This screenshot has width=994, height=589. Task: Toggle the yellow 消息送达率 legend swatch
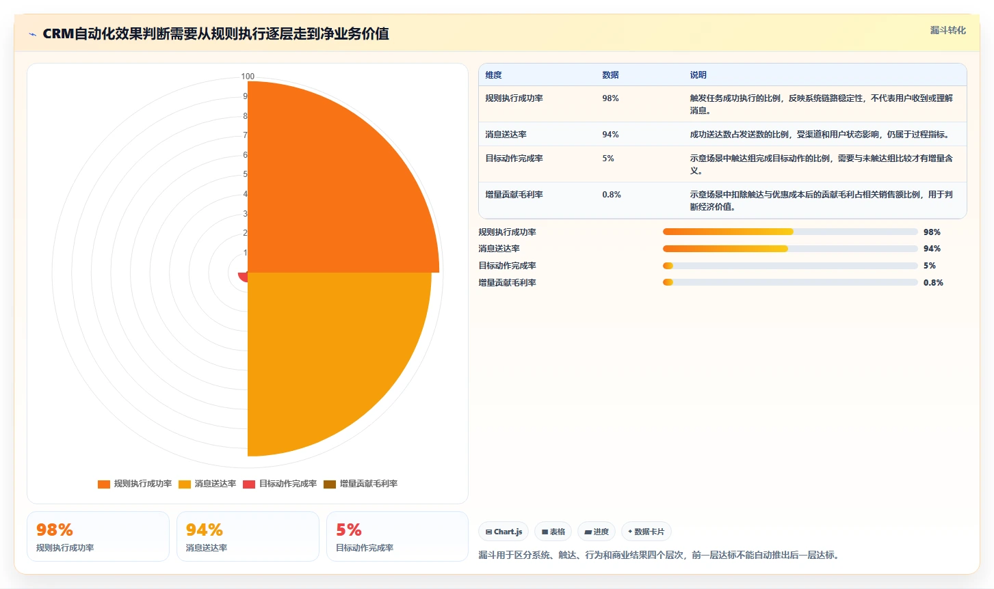pyautogui.click(x=185, y=484)
